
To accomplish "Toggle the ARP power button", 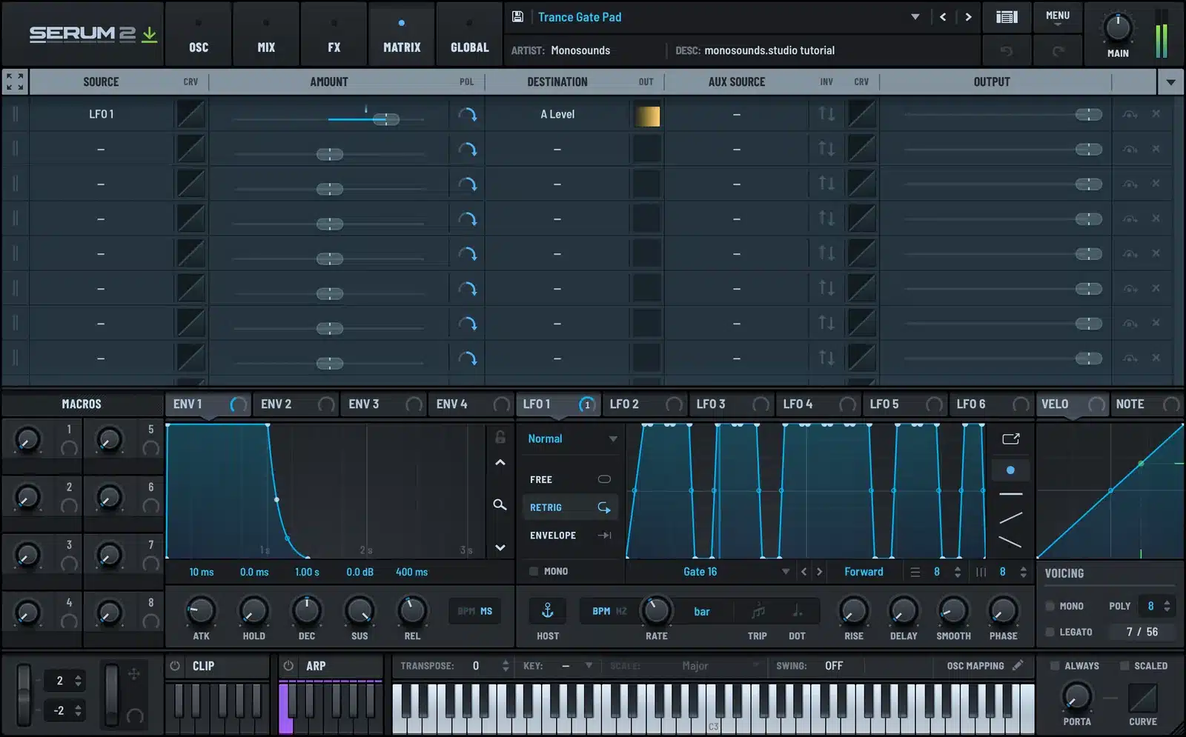I will [288, 666].
